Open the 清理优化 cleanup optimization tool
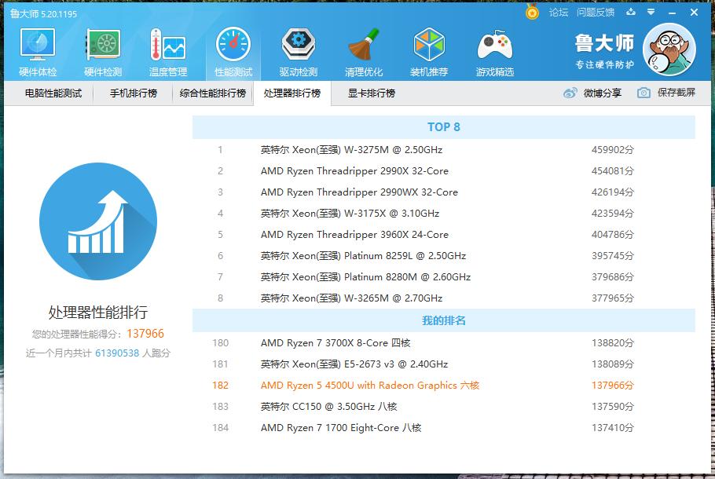The height and width of the screenshot is (479, 715). point(362,49)
